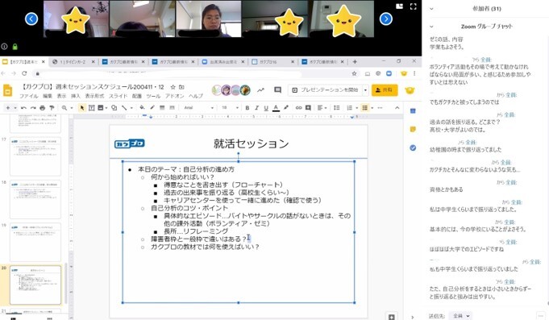Viewport: 549px width, 320px height.
Task: Click the print icon in Slides toolbar
Action: (43, 108)
